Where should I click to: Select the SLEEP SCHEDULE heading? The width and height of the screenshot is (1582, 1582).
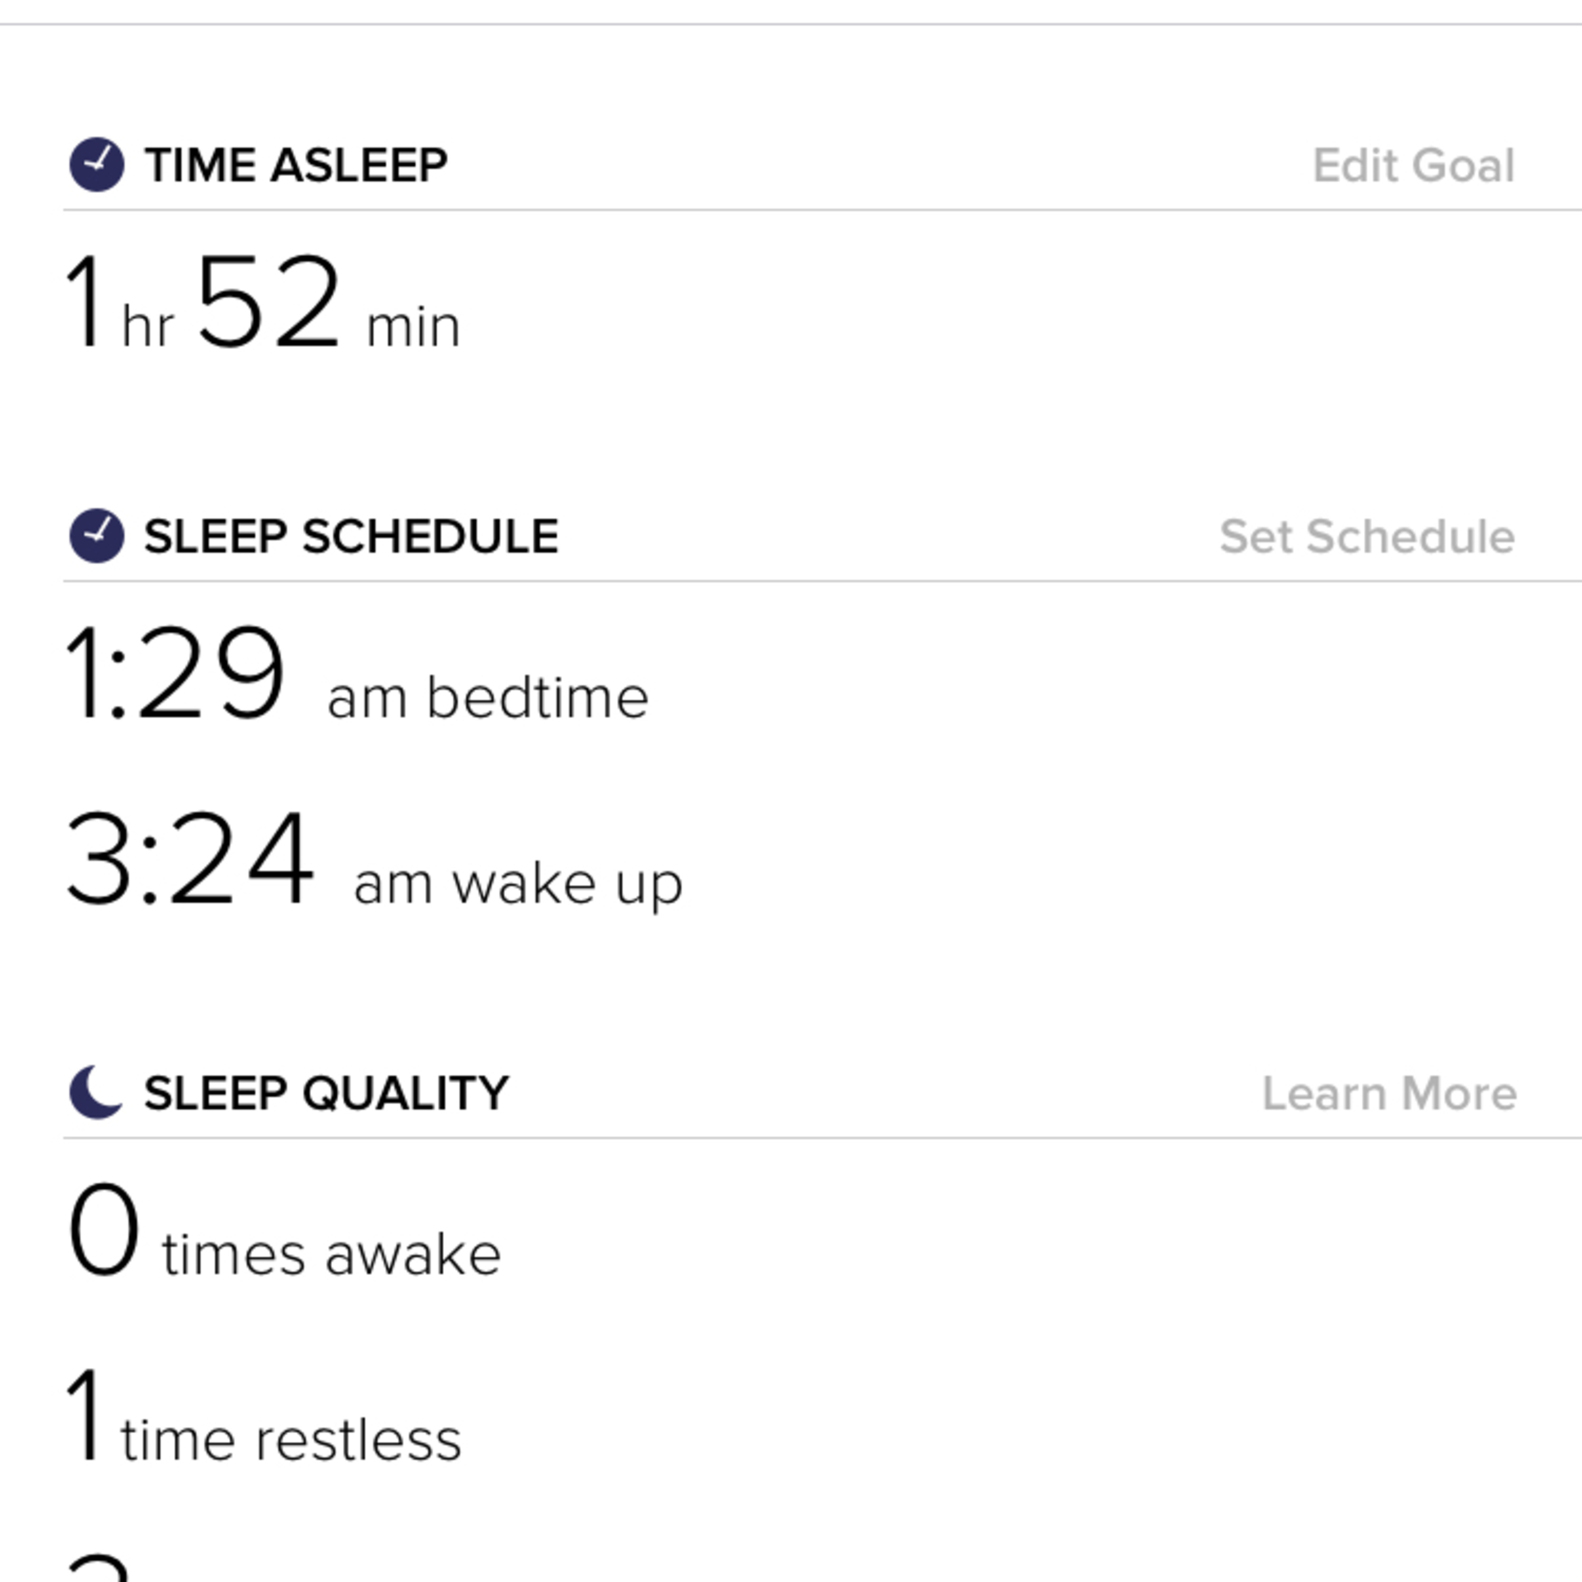[x=351, y=536]
